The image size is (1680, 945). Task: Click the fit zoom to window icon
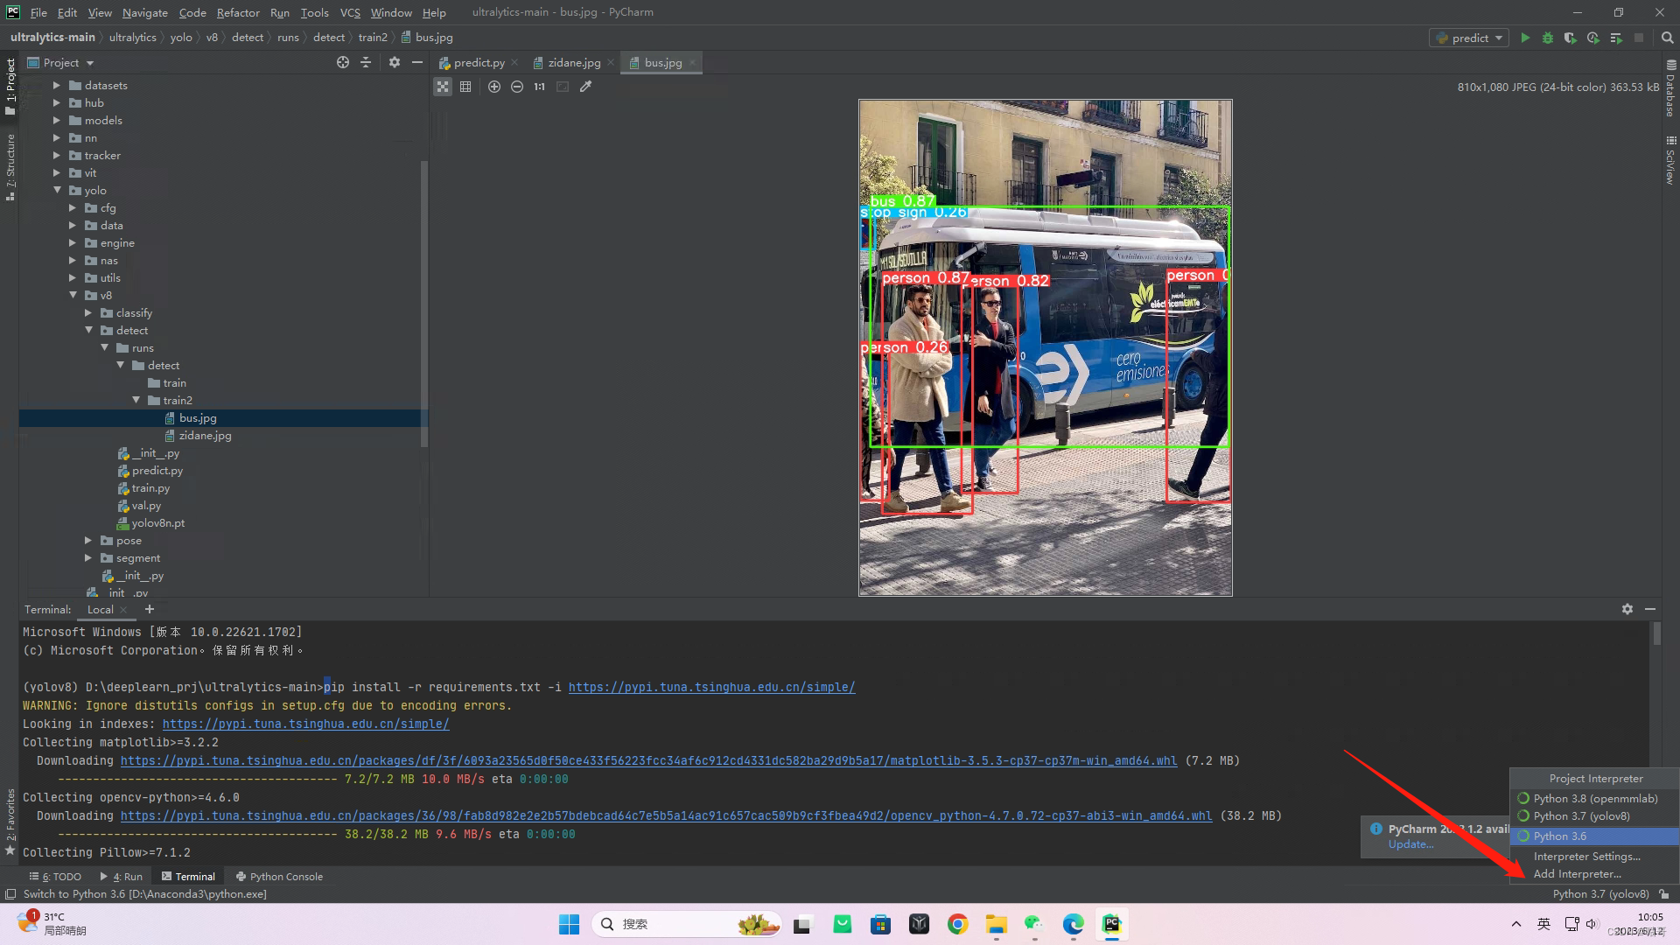pos(563,87)
